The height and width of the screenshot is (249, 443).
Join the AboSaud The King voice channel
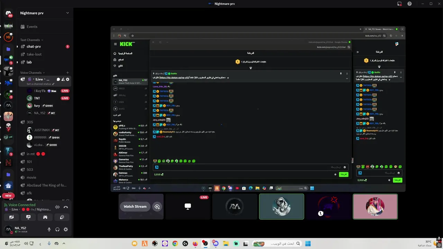(x=45, y=185)
